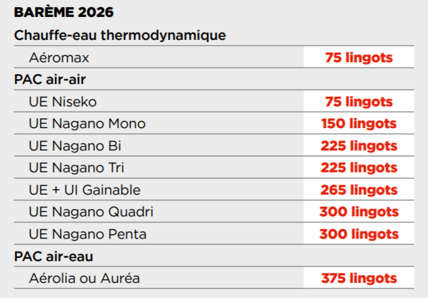Click 300 lingots in the Nagano Penta row

tap(359, 234)
